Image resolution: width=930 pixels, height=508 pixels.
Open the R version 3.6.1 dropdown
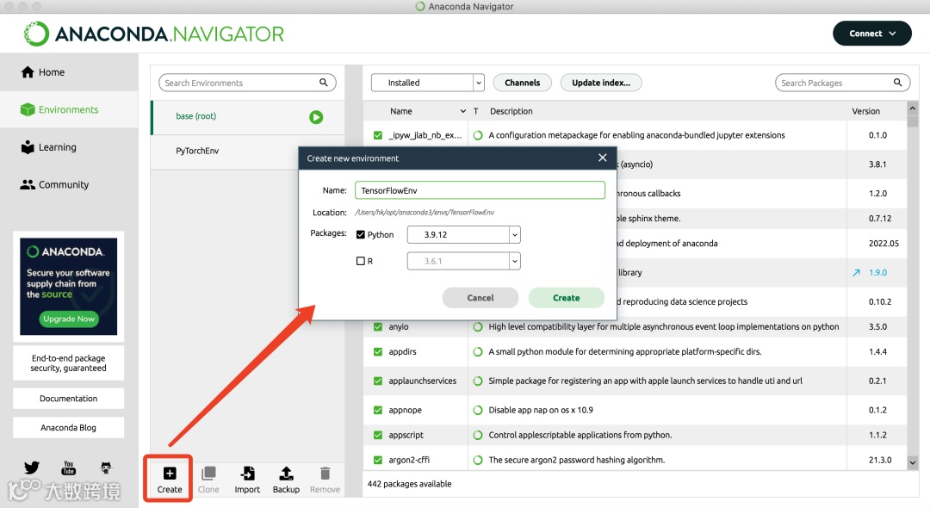point(464,261)
